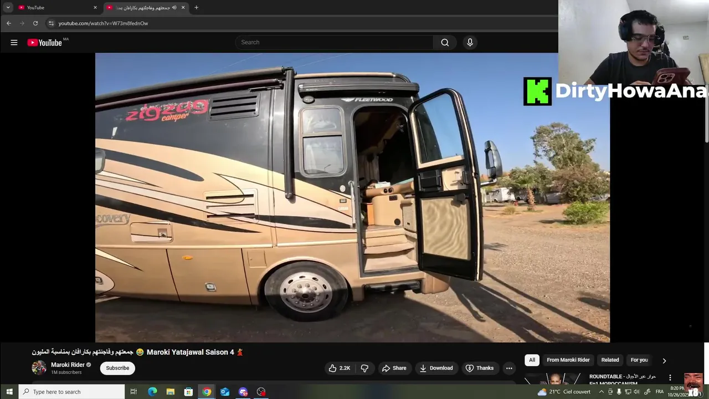Select the All filter chip
709x399 pixels.
pos(532,360)
